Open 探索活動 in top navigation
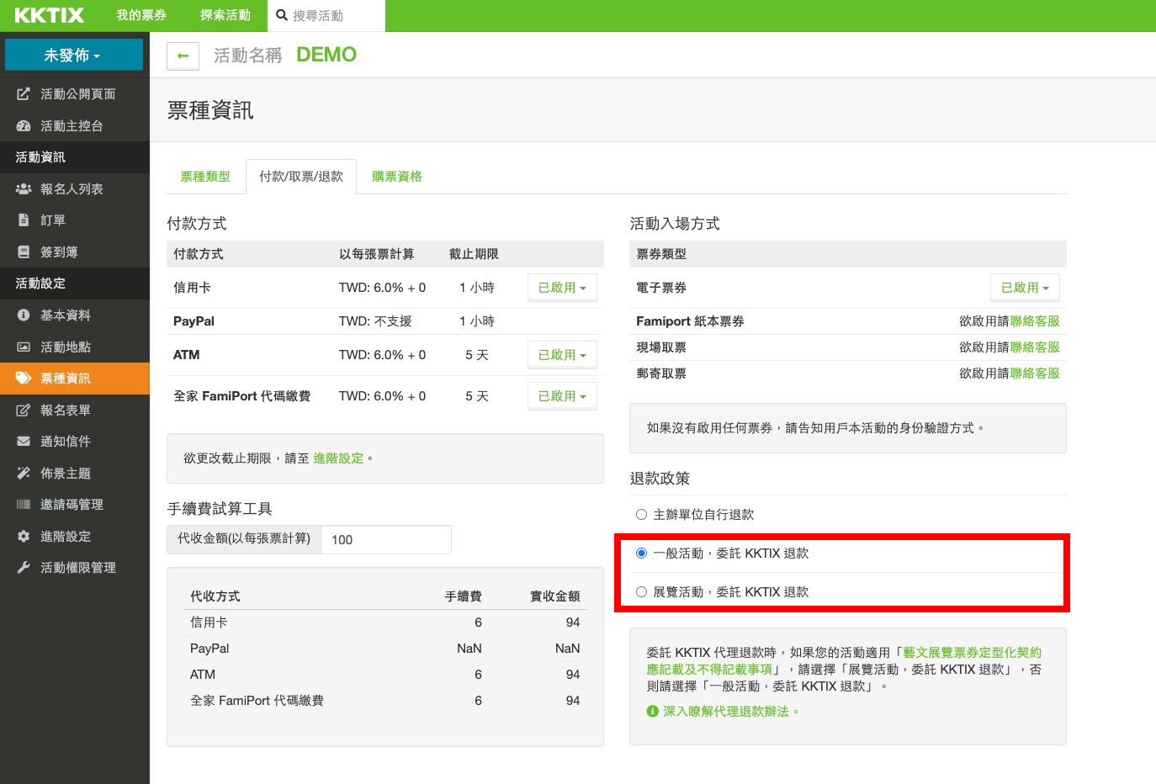Viewport: 1156px width, 784px height. 225,15
